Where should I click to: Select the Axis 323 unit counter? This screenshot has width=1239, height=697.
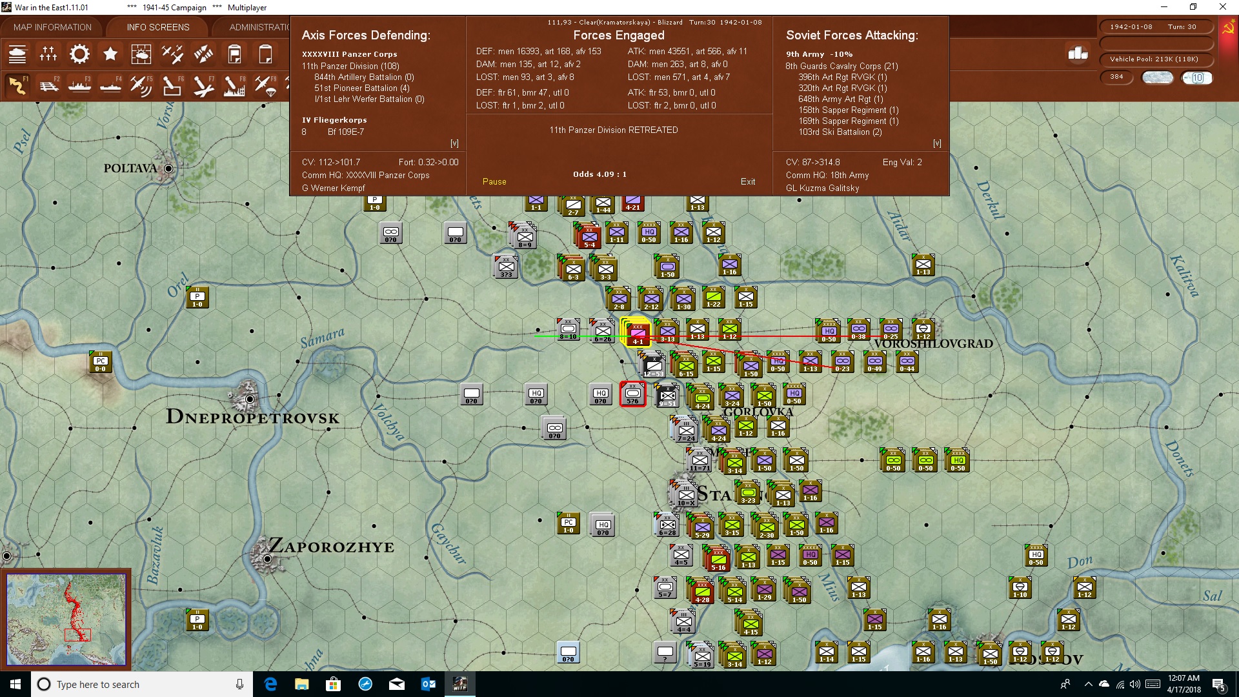click(506, 267)
